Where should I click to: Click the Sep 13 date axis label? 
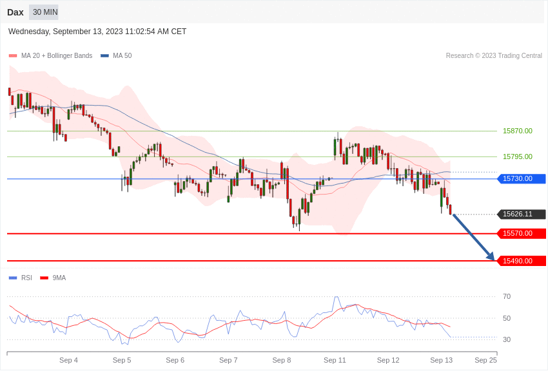coord(442,360)
